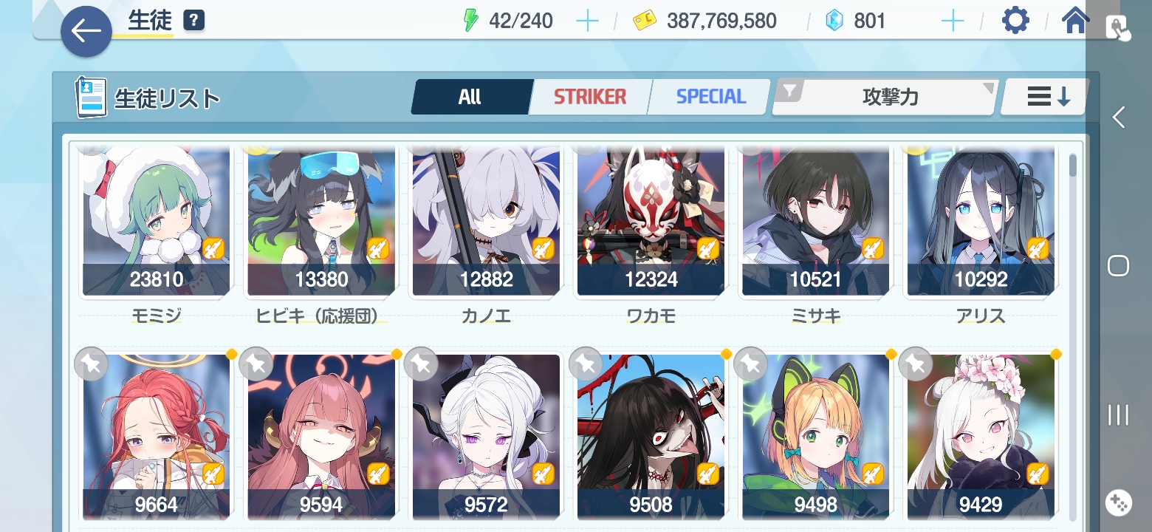Toggle the sort order descending button
This screenshot has height=532, width=1152.
point(1045,97)
